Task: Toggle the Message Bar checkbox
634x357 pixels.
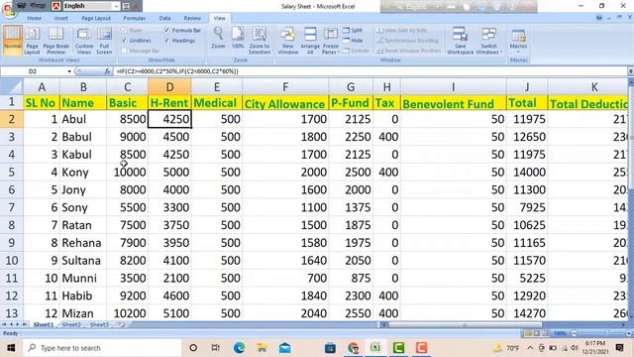Action: [125, 51]
